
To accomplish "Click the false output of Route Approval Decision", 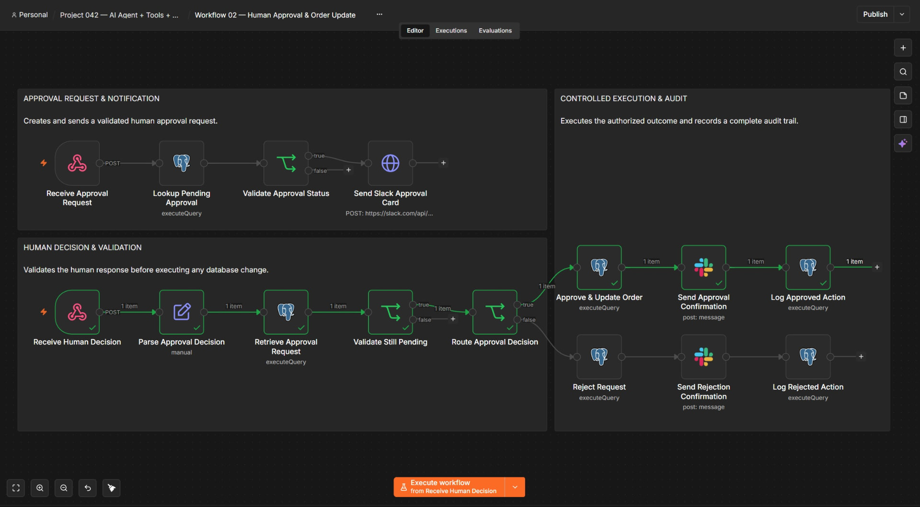I will click(x=517, y=319).
